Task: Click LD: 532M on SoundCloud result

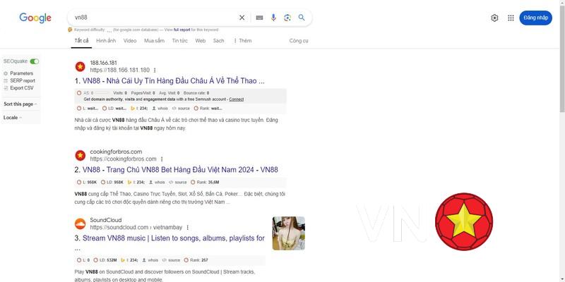Action: 105,260
